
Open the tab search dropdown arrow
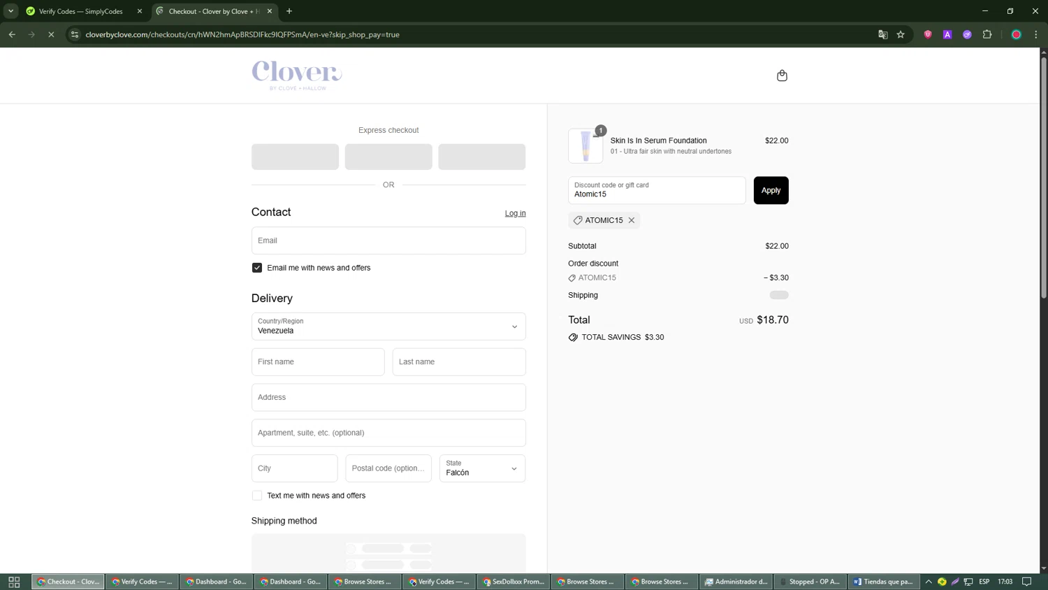[10, 11]
